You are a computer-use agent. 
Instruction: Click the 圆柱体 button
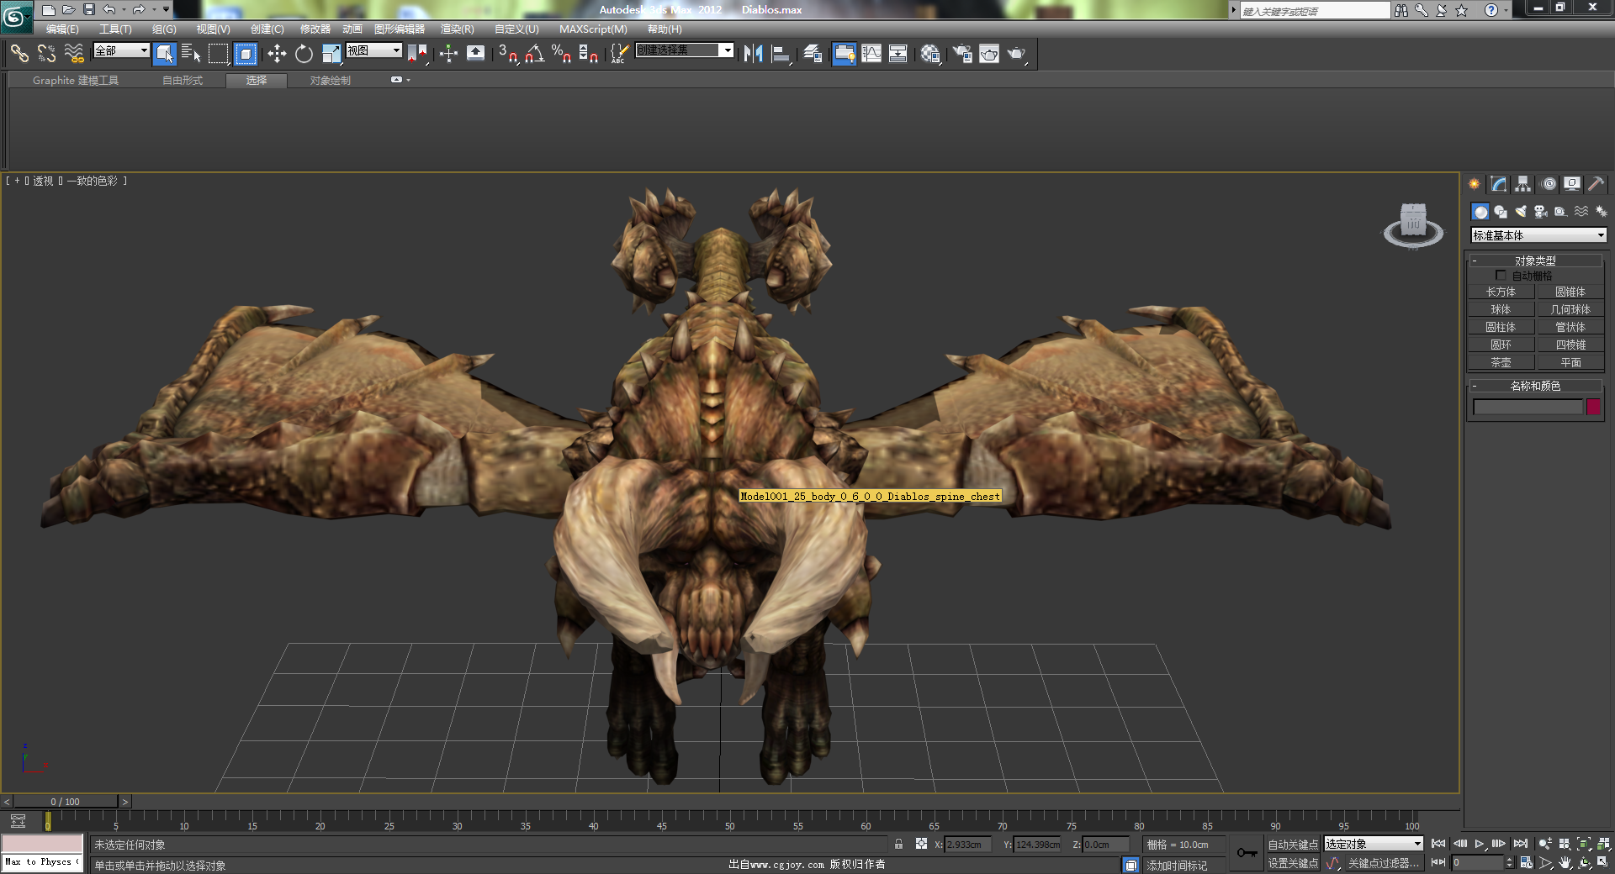point(1501,328)
